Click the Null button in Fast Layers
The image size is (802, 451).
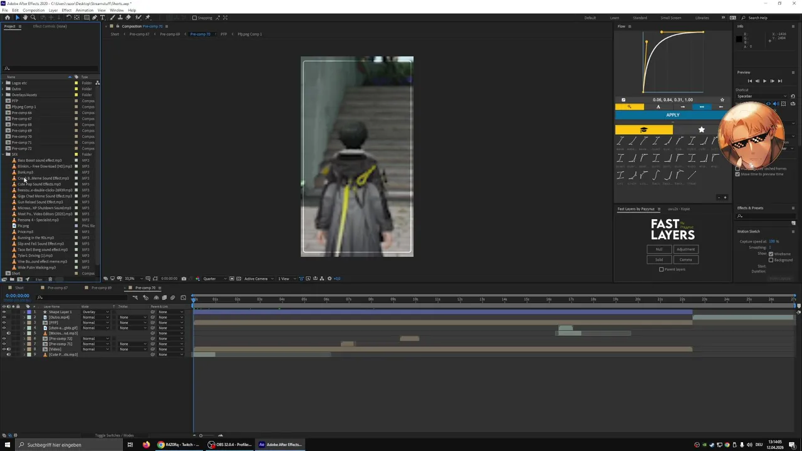[x=659, y=249]
